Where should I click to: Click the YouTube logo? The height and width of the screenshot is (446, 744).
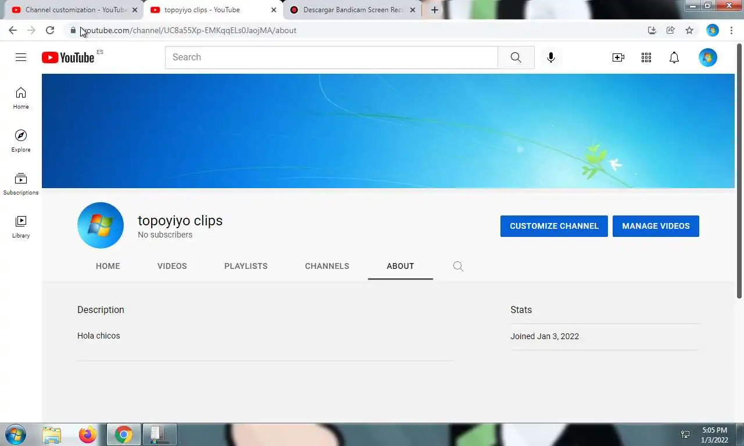[68, 57]
